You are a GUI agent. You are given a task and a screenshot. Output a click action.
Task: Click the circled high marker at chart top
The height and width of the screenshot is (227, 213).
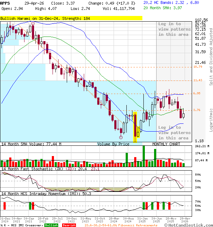(x=33, y=23)
